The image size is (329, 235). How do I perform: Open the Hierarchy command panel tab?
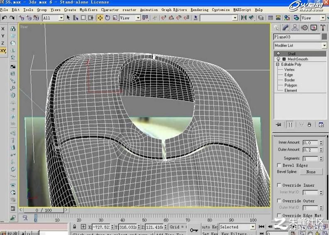(x=295, y=28)
